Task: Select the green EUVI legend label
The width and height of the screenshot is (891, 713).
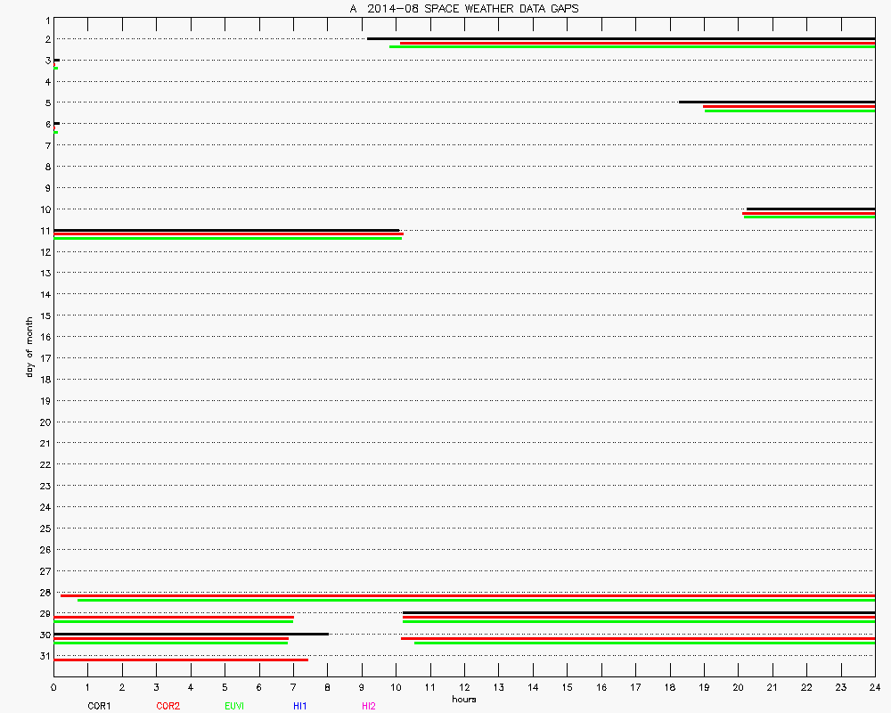Action: pyautogui.click(x=235, y=706)
